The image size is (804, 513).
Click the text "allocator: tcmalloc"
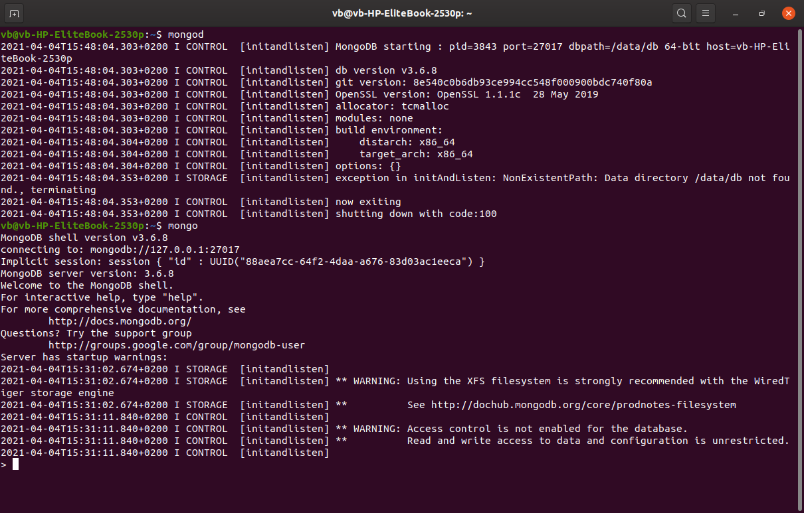click(x=392, y=106)
